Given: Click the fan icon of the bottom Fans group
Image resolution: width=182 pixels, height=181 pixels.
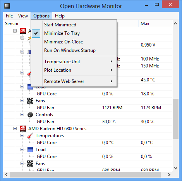Looking at the screenshot, I should (30, 164).
